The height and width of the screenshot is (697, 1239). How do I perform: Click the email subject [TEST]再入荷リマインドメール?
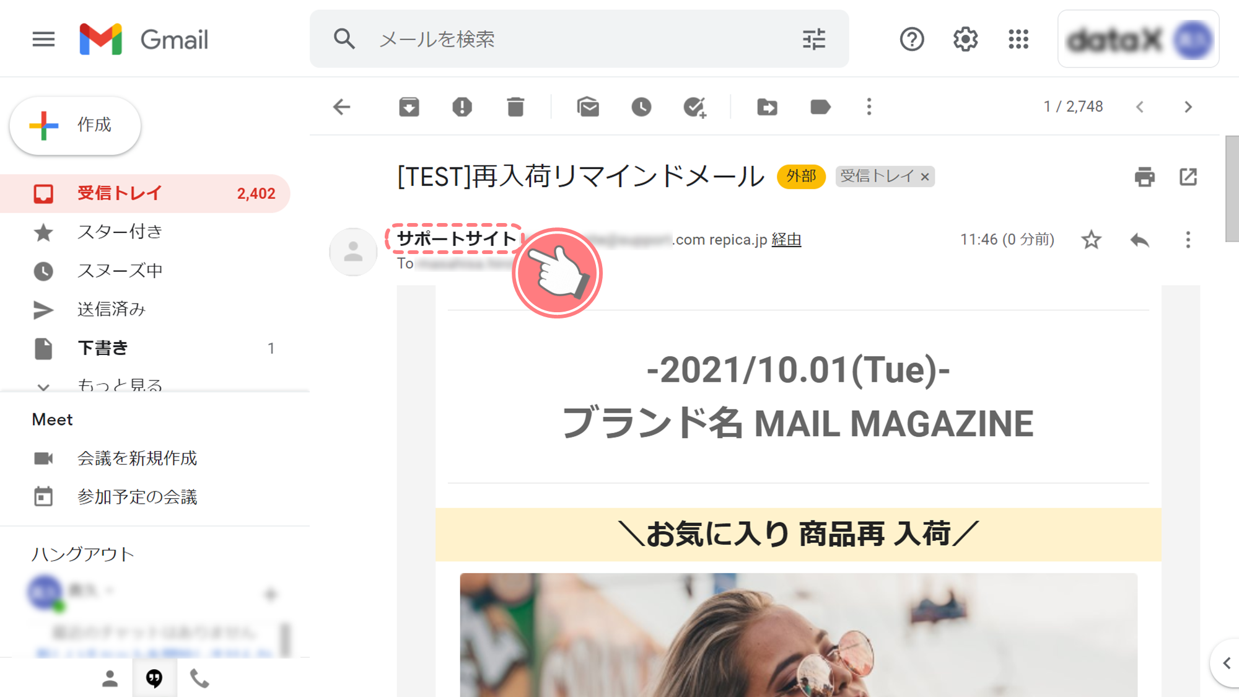(580, 177)
